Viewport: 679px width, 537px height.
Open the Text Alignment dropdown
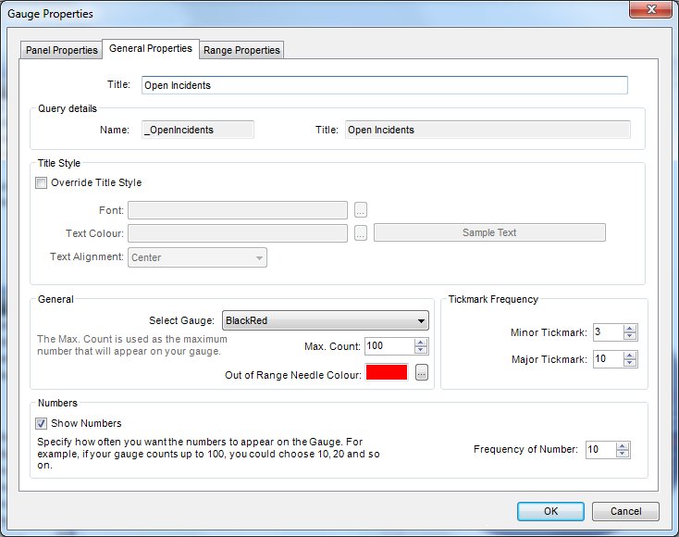coord(259,257)
